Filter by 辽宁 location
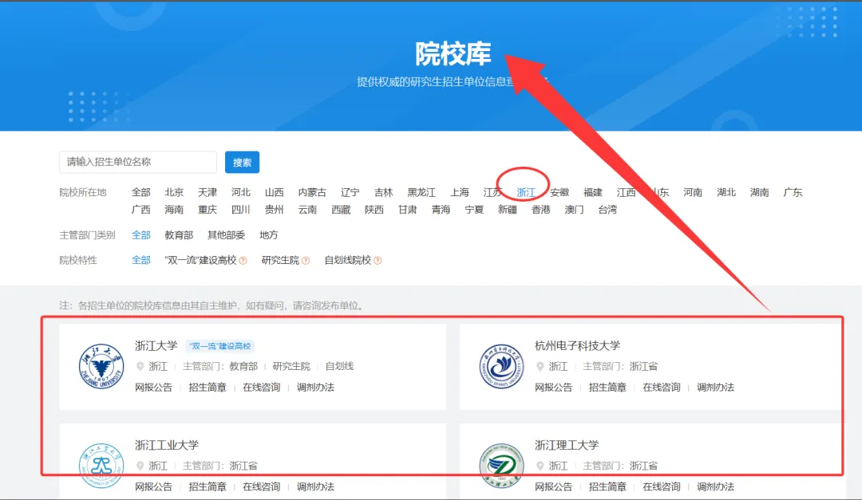This screenshot has height=500, width=862. click(350, 192)
